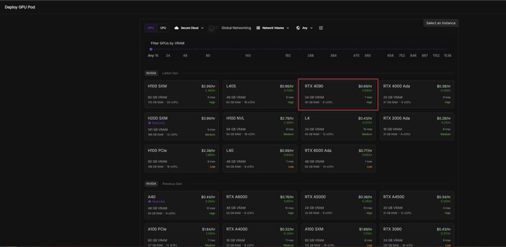Toggle the Global Networking switch
Viewport: 506px width, 247px height.
pos(213,28)
